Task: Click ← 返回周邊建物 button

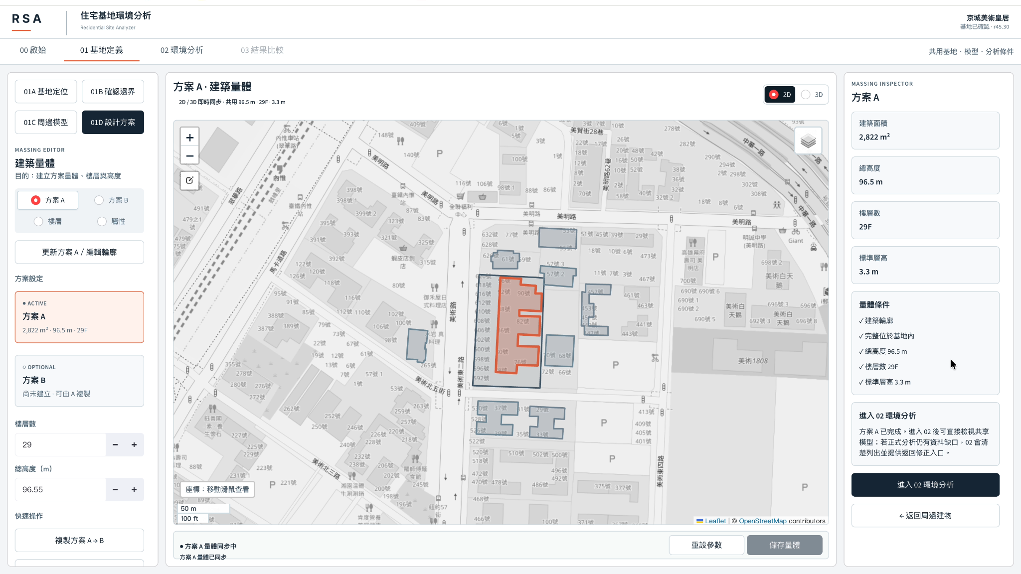Action: tap(925, 516)
